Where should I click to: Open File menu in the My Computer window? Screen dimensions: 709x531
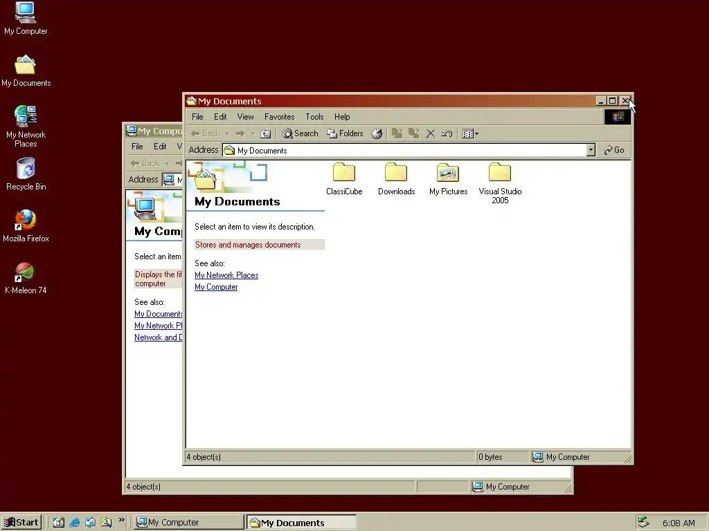(137, 147)
